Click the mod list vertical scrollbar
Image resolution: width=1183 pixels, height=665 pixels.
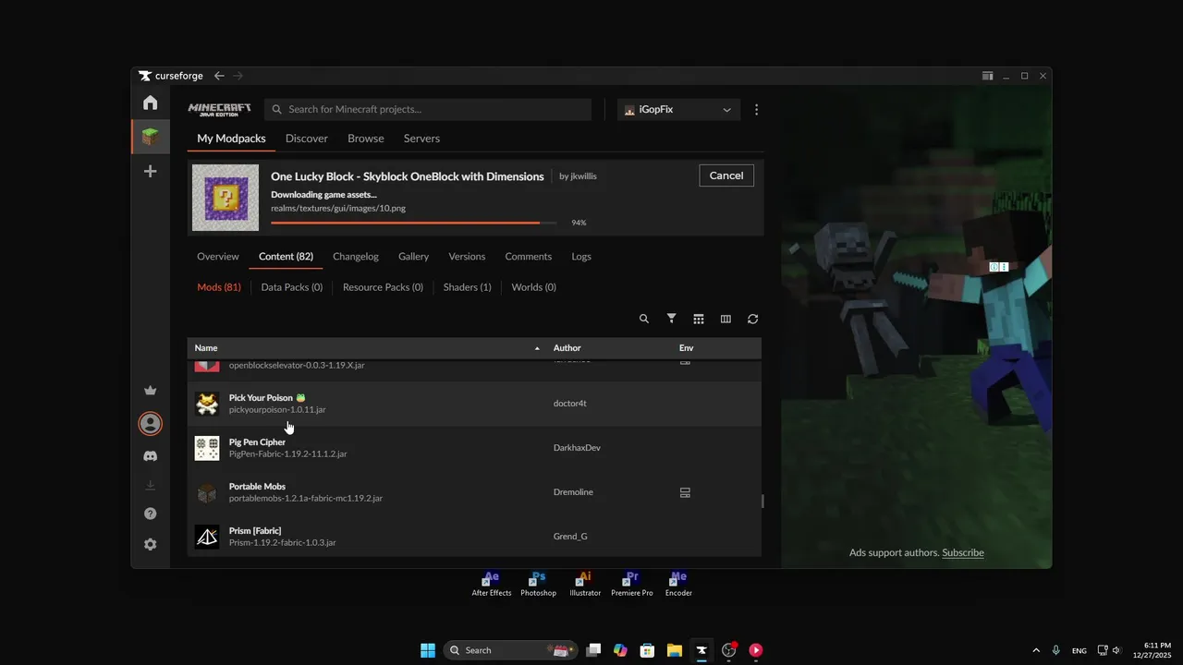(762, 502)
